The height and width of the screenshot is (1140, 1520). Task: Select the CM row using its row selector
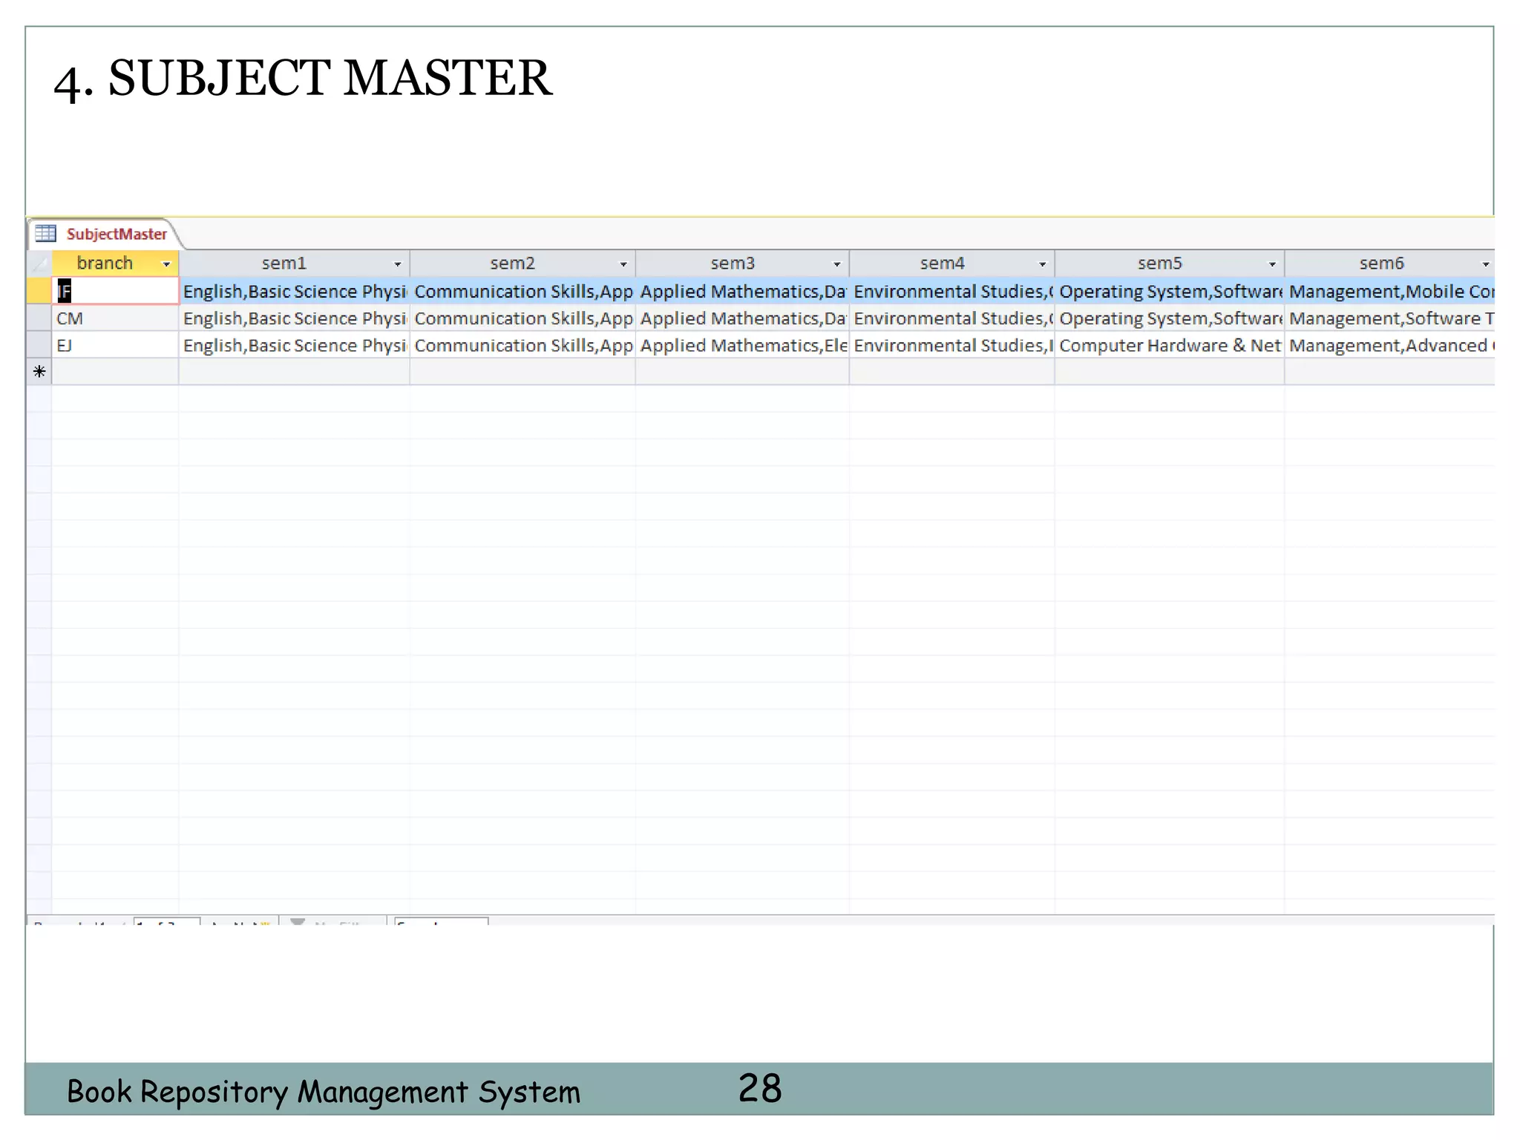coord(39,318)
